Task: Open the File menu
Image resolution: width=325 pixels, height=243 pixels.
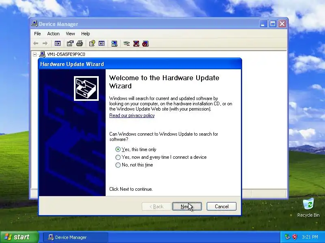Action: click(x=37, y=34)
